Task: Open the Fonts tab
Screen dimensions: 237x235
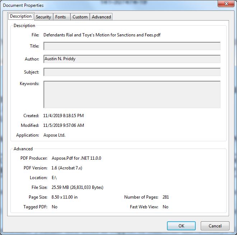Action: tap(61, 17)
